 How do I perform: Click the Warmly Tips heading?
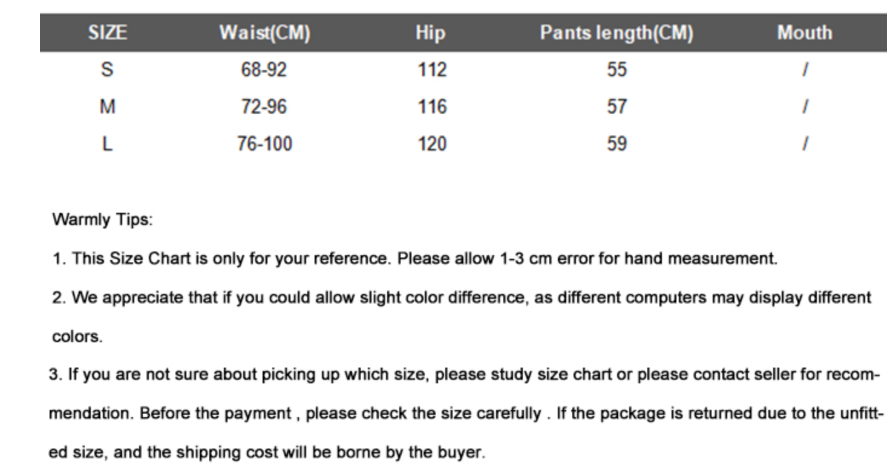[103, 219]
